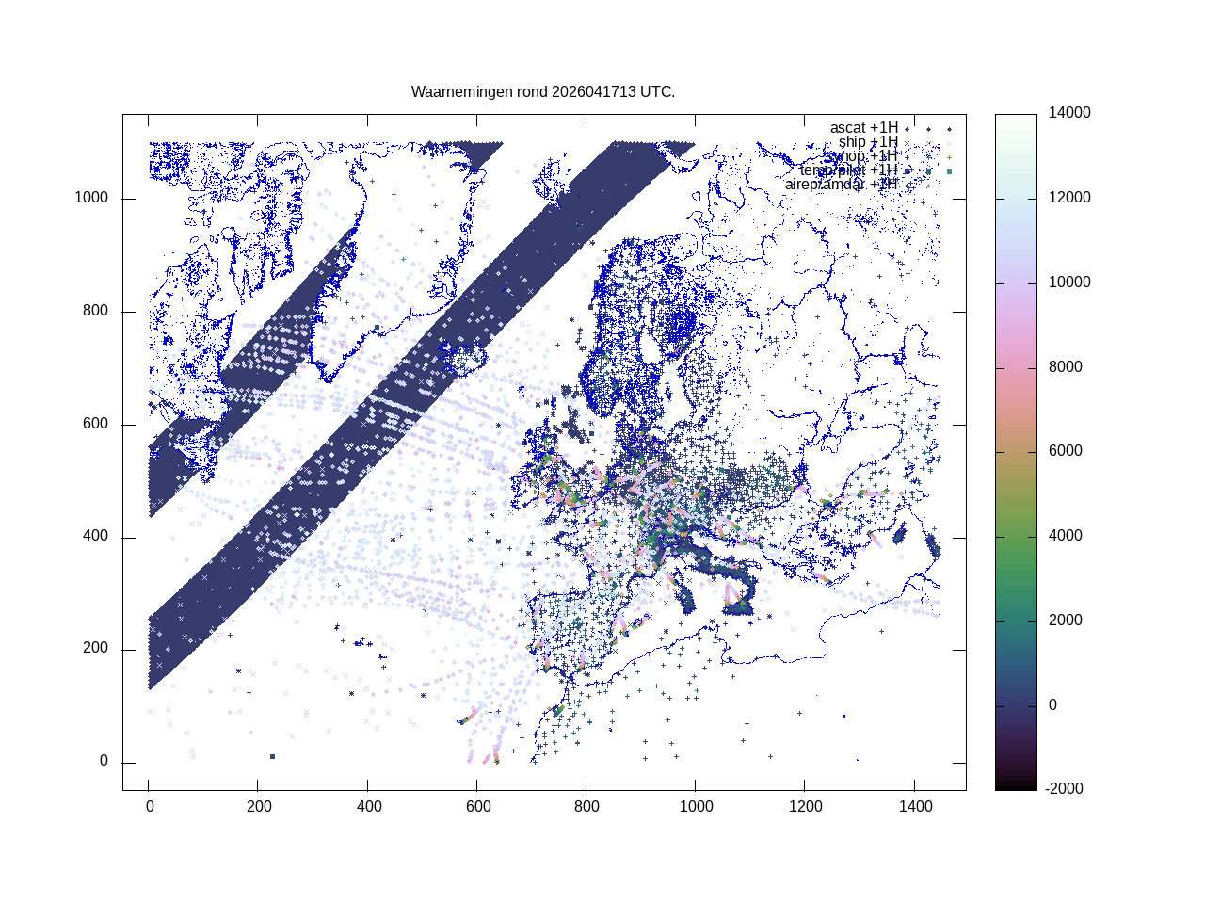Screen dimensions: 1205x904
Task: Click the yellow x ship legend marker
Action: 928,143
